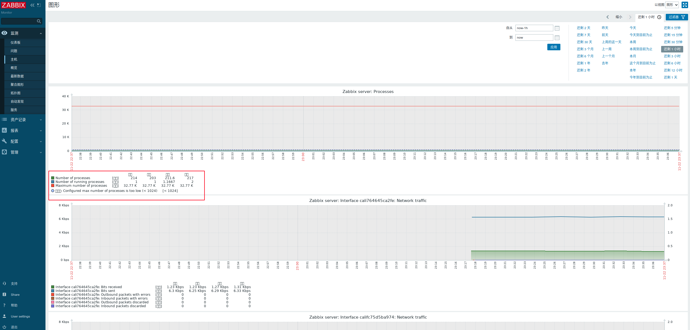Image resolution: width=690 pixels, height=330 pixels.
Task: Click the Processes graph area
Action: [375, 123]
